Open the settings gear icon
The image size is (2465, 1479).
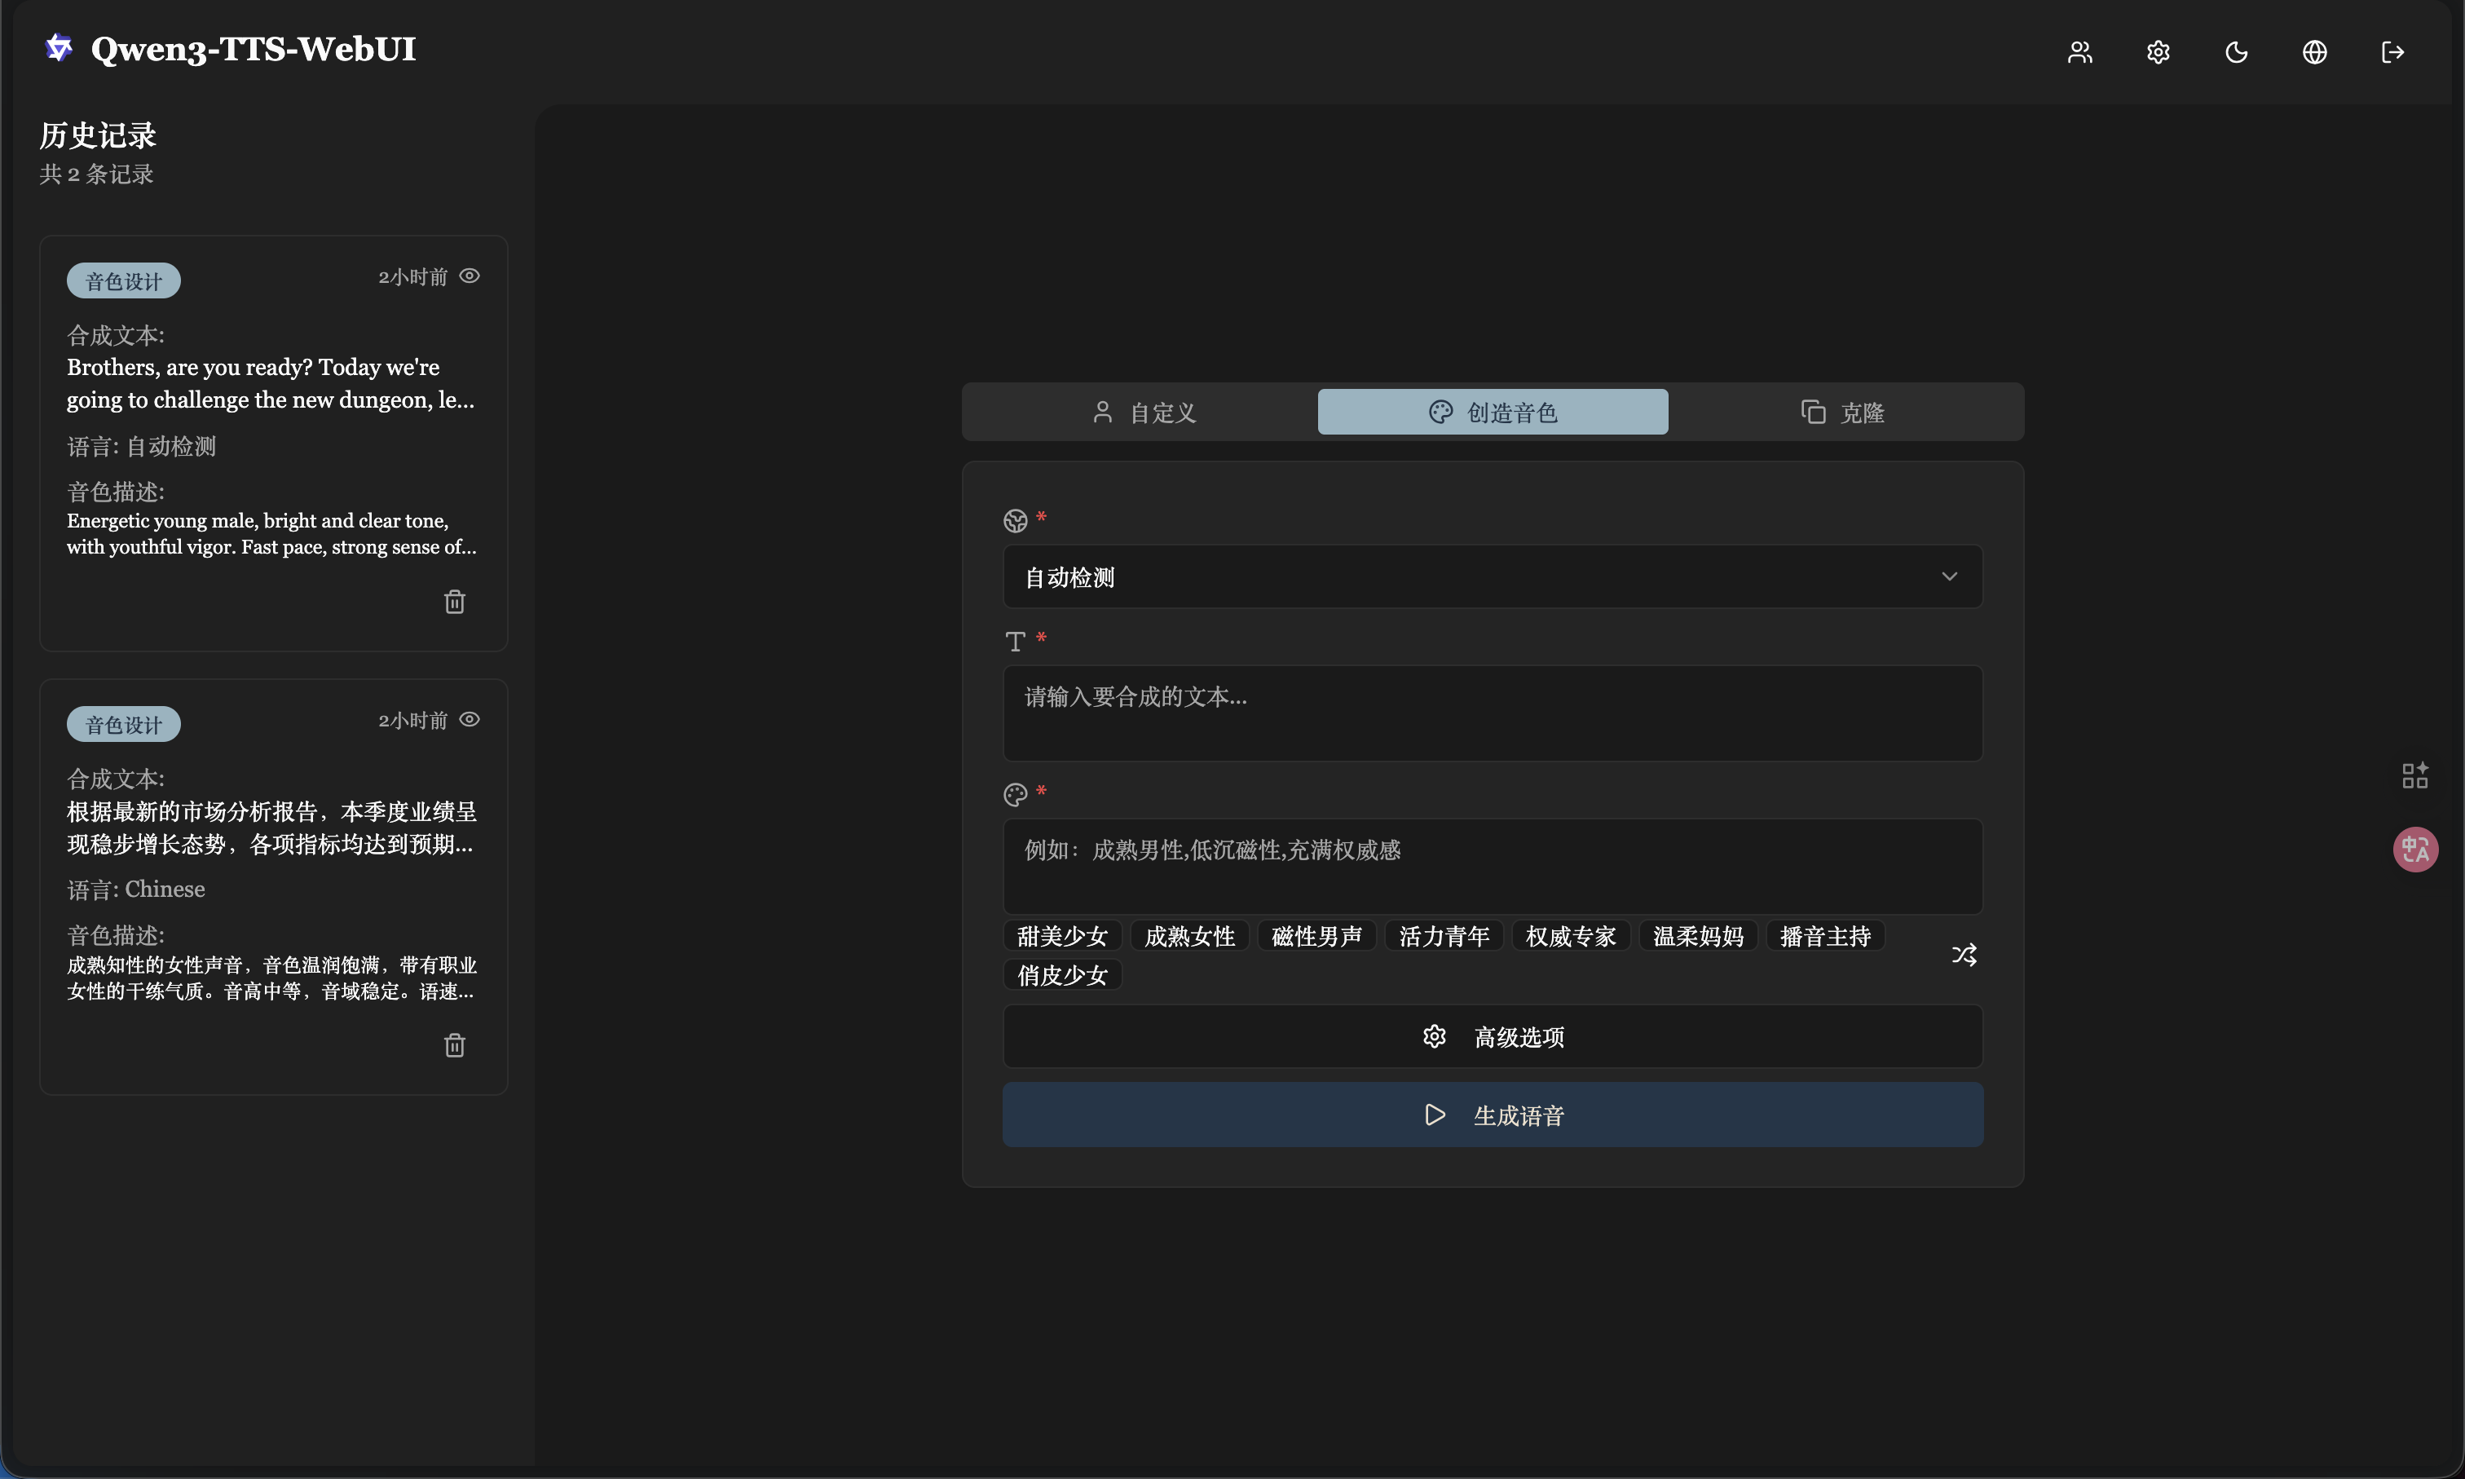[2159, 52]
